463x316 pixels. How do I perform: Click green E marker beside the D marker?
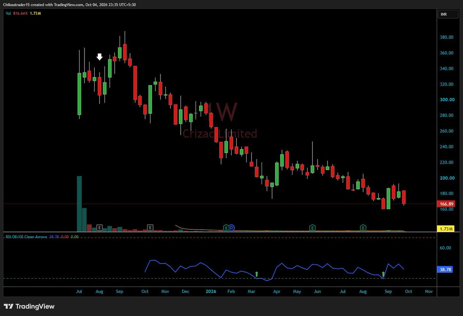point(226,228)
